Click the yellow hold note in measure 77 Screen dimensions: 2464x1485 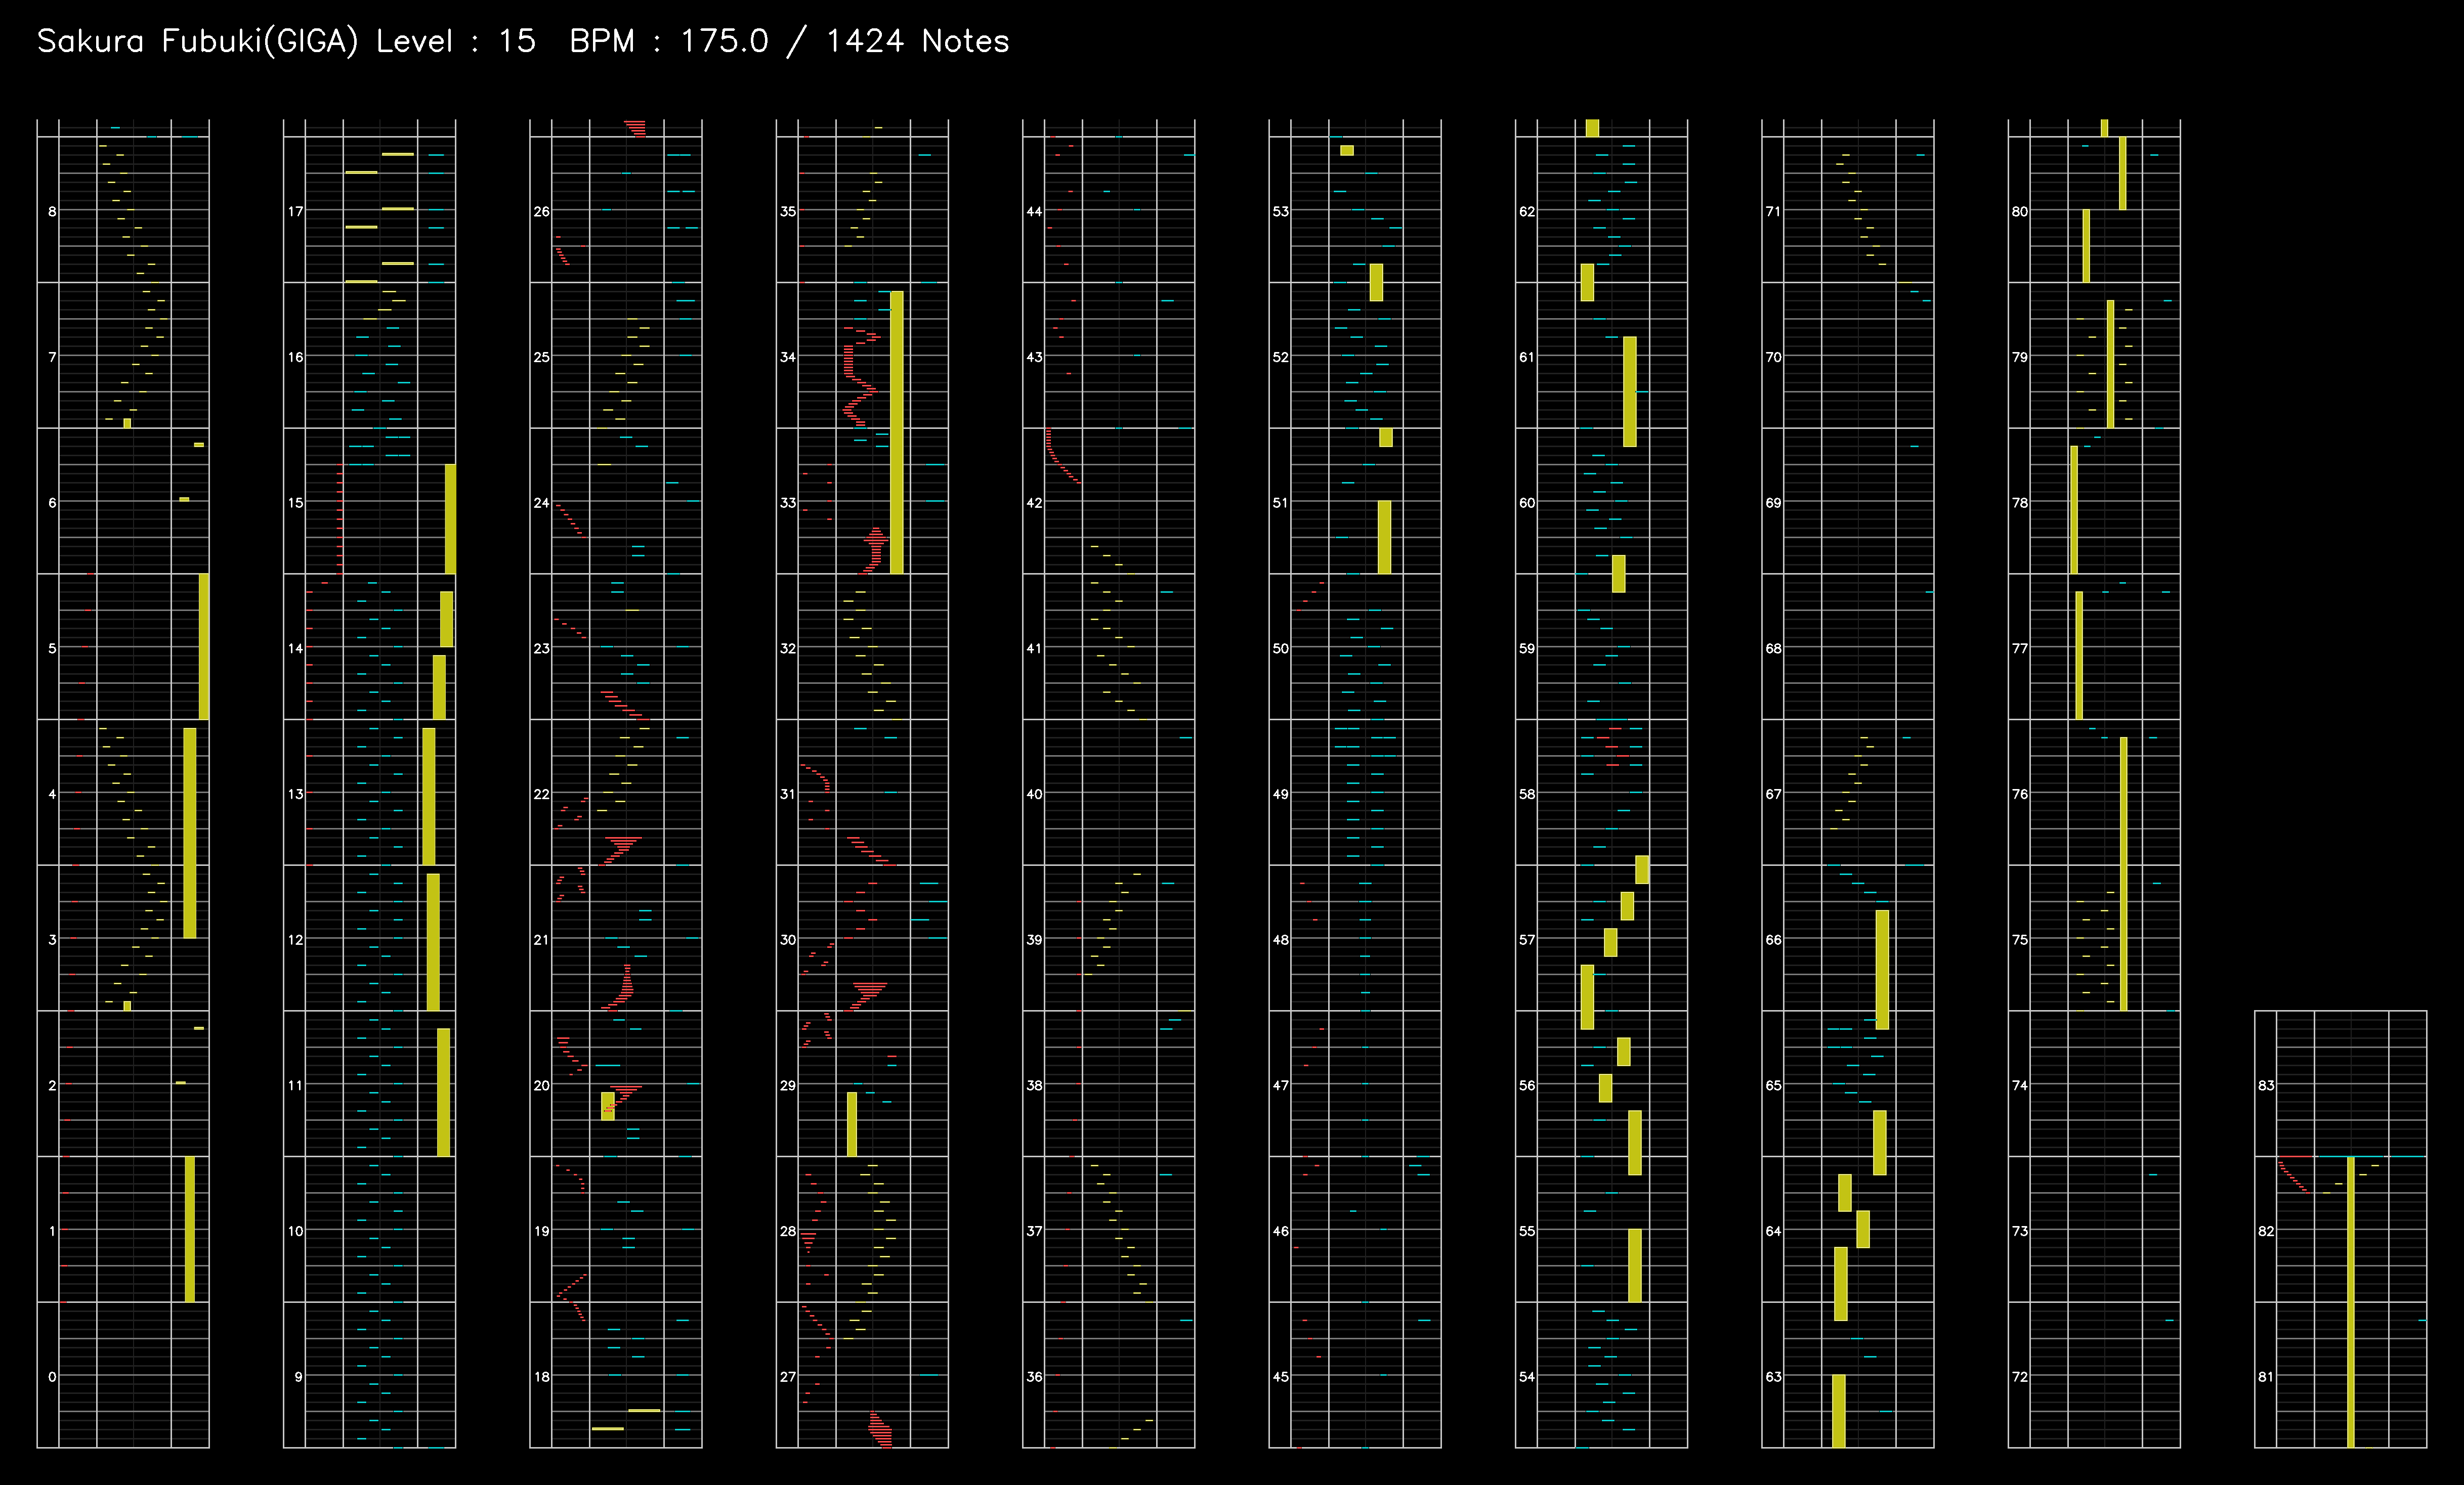(2079, 655)
